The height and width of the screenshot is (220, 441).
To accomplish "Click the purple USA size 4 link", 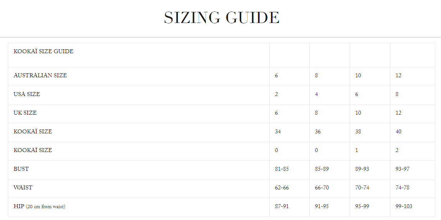I will point(316,94).
